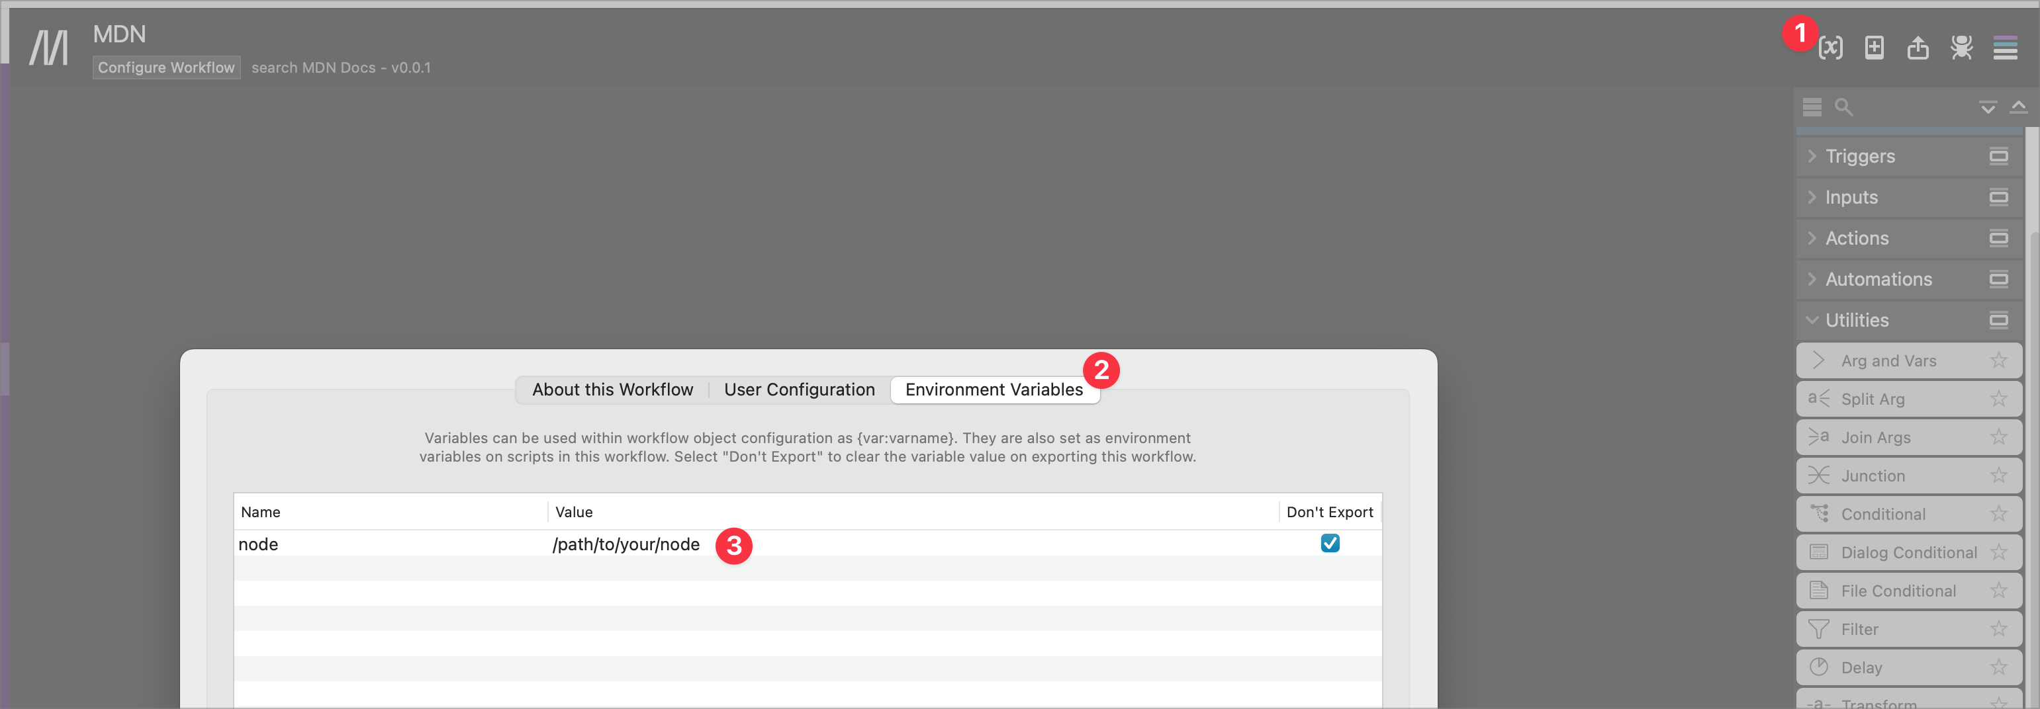Select the Join Args utility

click(1908, 438)
